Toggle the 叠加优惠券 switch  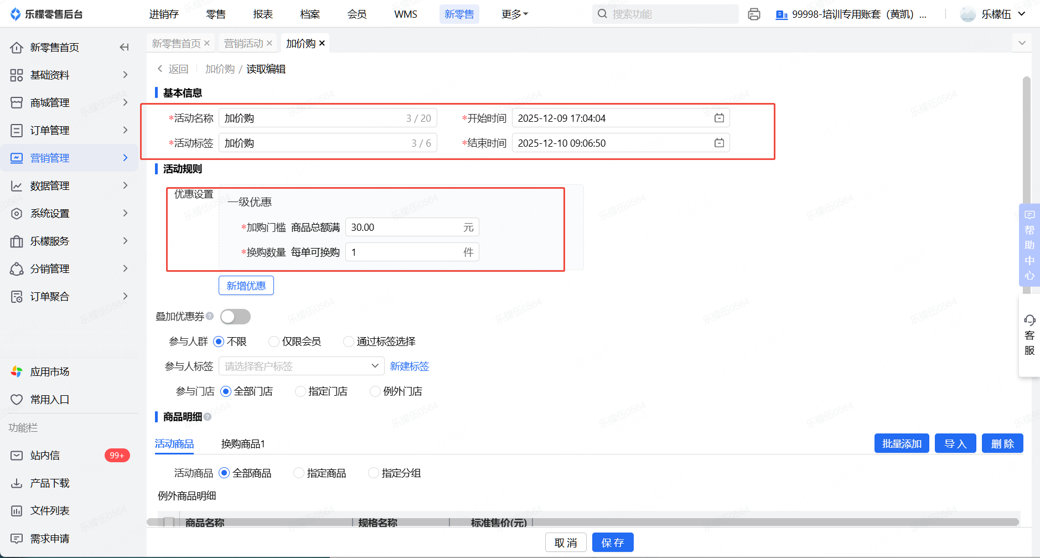(235, 317)
